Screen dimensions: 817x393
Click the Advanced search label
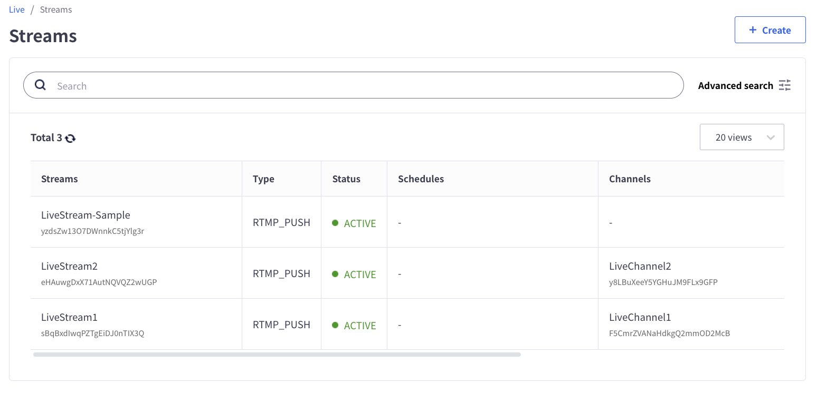point(735,85)
